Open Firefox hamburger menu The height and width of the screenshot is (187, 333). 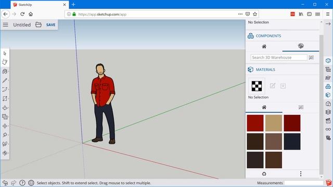point(328,14)
